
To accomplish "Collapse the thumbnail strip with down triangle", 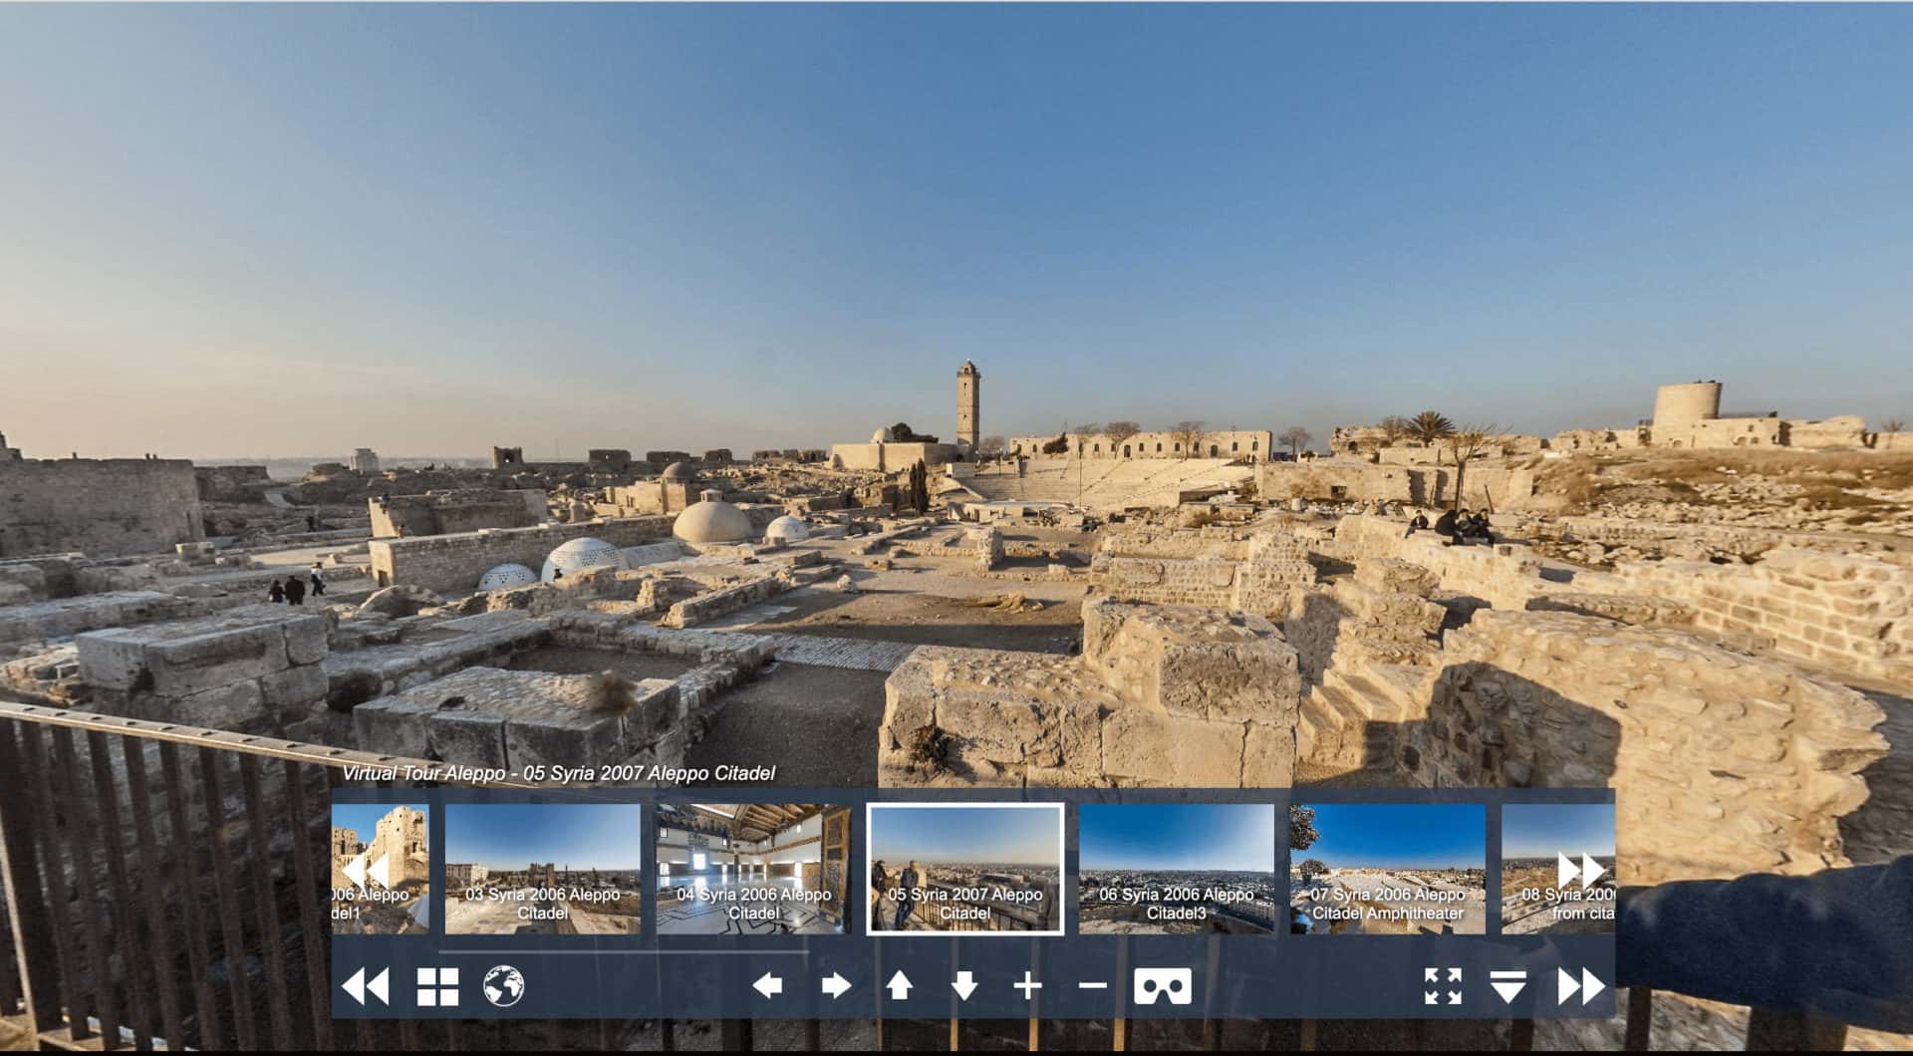I will [x=1508, y=987].
